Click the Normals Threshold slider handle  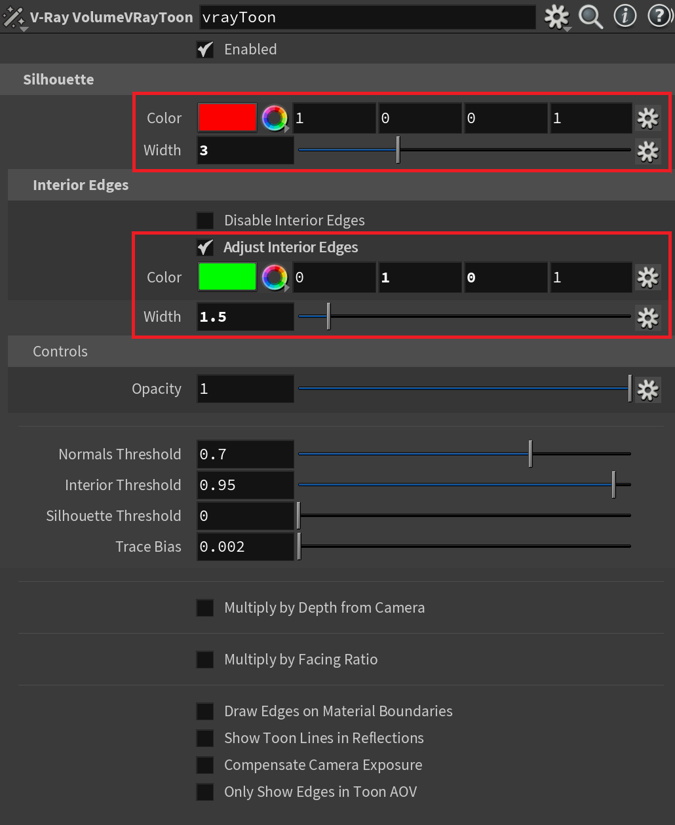530,454
